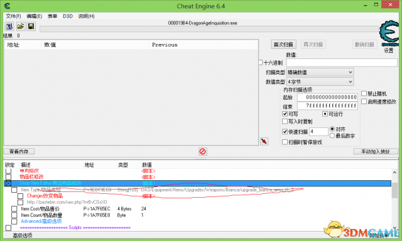Click the 起始 address input field
The image size is (402, 241).
coord(327,97)
